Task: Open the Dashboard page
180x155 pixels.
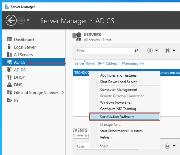Action: (x=24, y=40)
